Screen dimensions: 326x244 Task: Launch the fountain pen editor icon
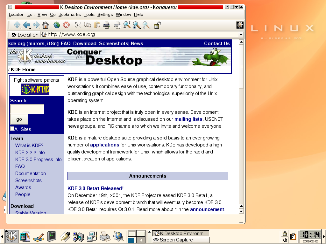65,236
